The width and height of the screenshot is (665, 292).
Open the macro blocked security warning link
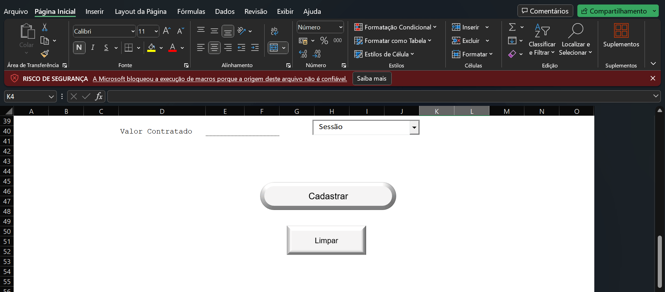tap(220, 79)
